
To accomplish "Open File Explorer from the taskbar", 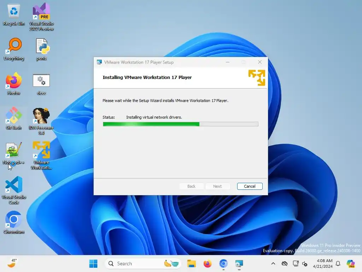I will (x=191, y=263).
